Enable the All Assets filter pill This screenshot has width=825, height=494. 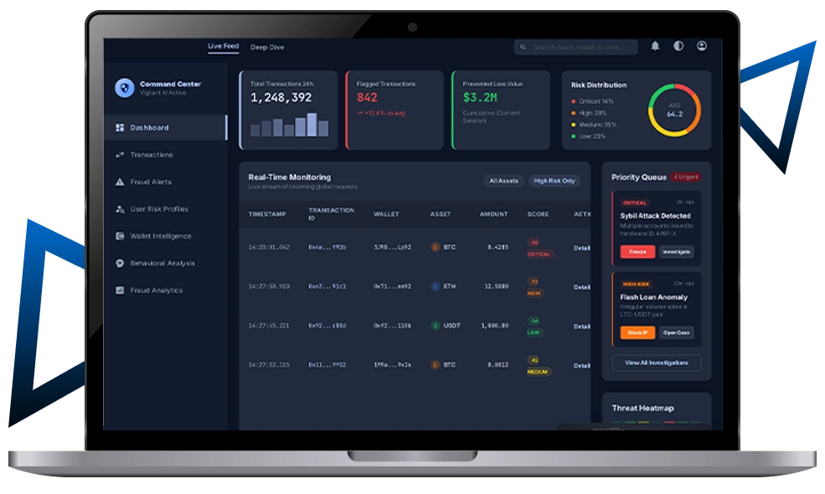point(503,181)
